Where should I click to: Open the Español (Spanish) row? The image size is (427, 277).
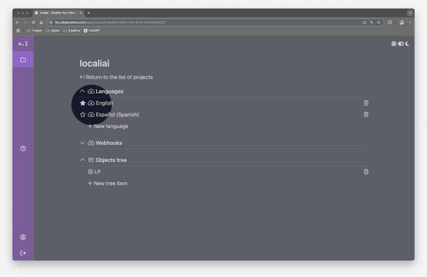click(117, 114)
